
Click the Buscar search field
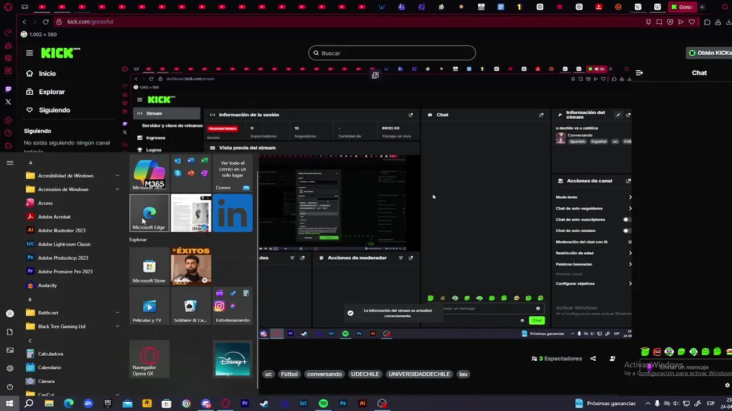(x=392, y=53)
